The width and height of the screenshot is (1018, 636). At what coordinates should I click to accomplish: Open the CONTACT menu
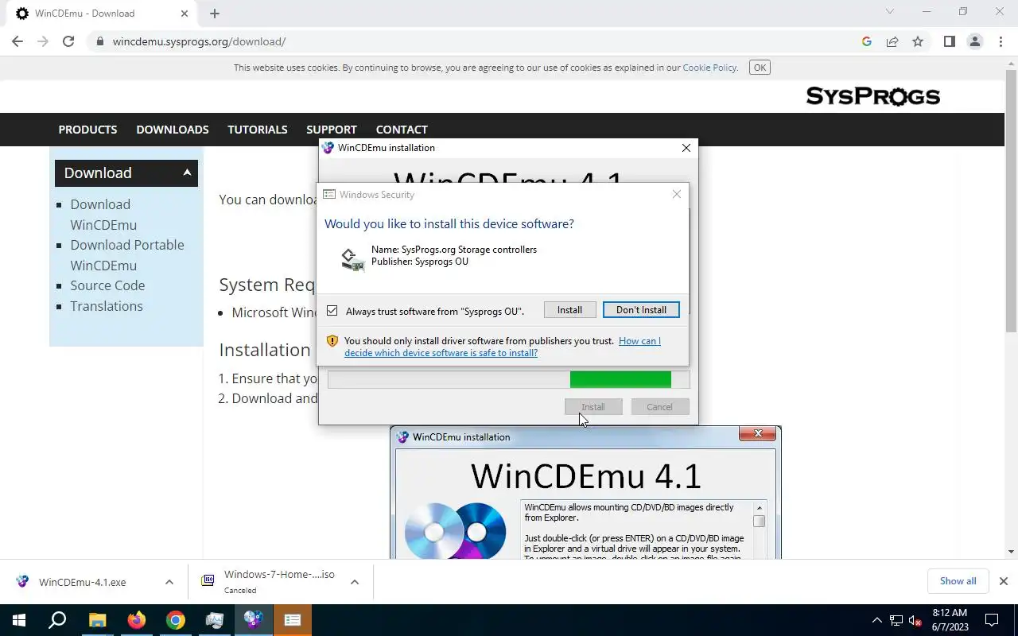(x=402, y=130)
